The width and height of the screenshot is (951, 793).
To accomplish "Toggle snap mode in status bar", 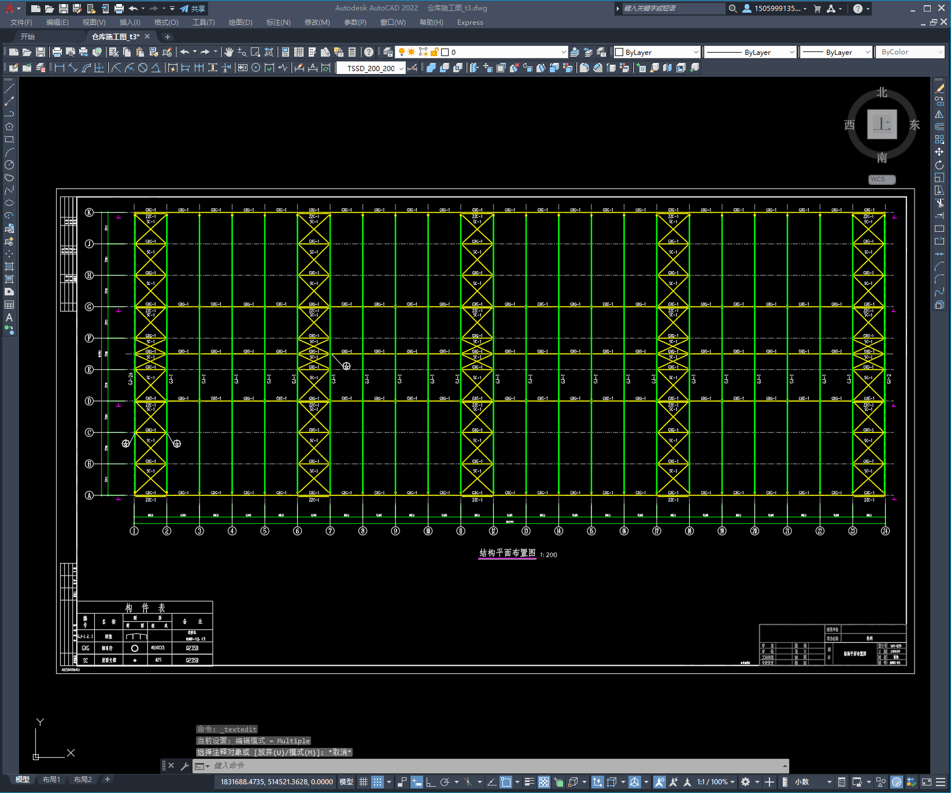I will [x=378, y=782].
